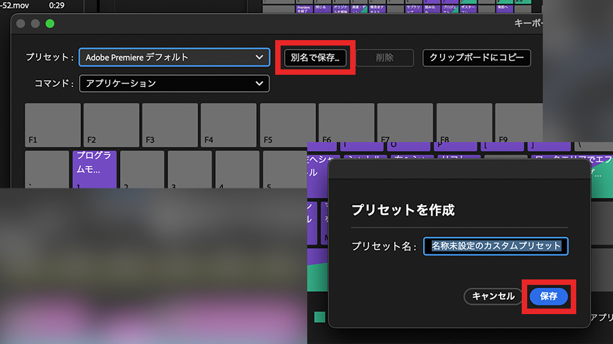Select the F8 key on keyboard layout
This screenshot has width=613, height=344.
[464, 123]
